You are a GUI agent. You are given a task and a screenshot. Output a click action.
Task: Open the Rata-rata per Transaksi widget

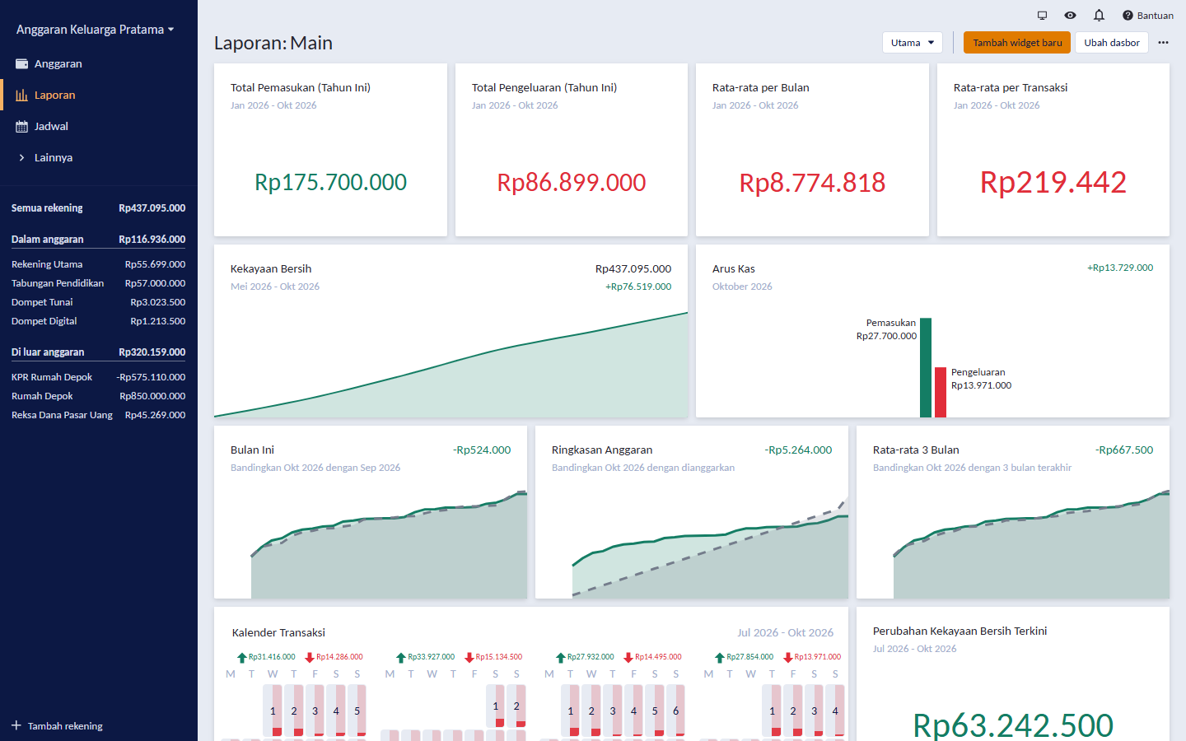pyautogui.click(x=1053, y=150)
